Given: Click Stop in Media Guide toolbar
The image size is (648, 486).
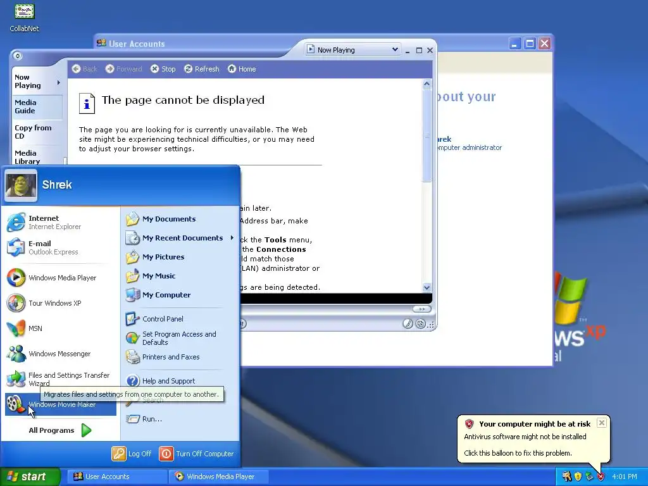Looking at the screenshot, I should (x=163, y=69).
